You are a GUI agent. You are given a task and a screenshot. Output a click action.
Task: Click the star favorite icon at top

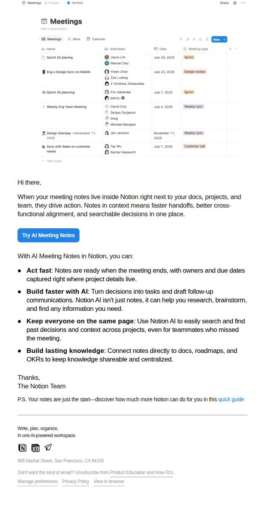point(235,3)
